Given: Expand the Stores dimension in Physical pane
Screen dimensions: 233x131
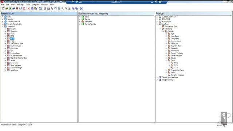Looking at the screenshot, I should pos(166,58).
